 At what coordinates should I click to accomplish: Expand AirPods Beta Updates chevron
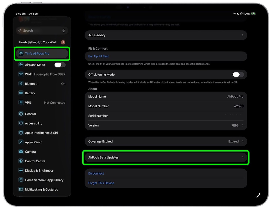(242, 157)
